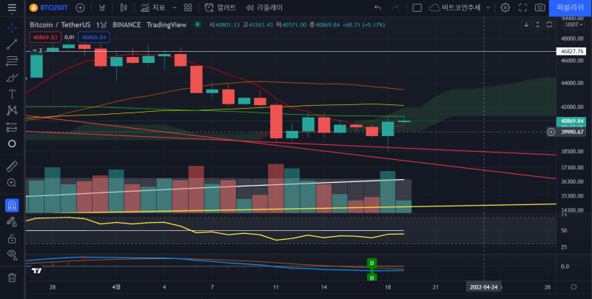Viewport: 592px width, 299px height.
Task: Select the ruler measure tool
Action: [x=12, y=166]
